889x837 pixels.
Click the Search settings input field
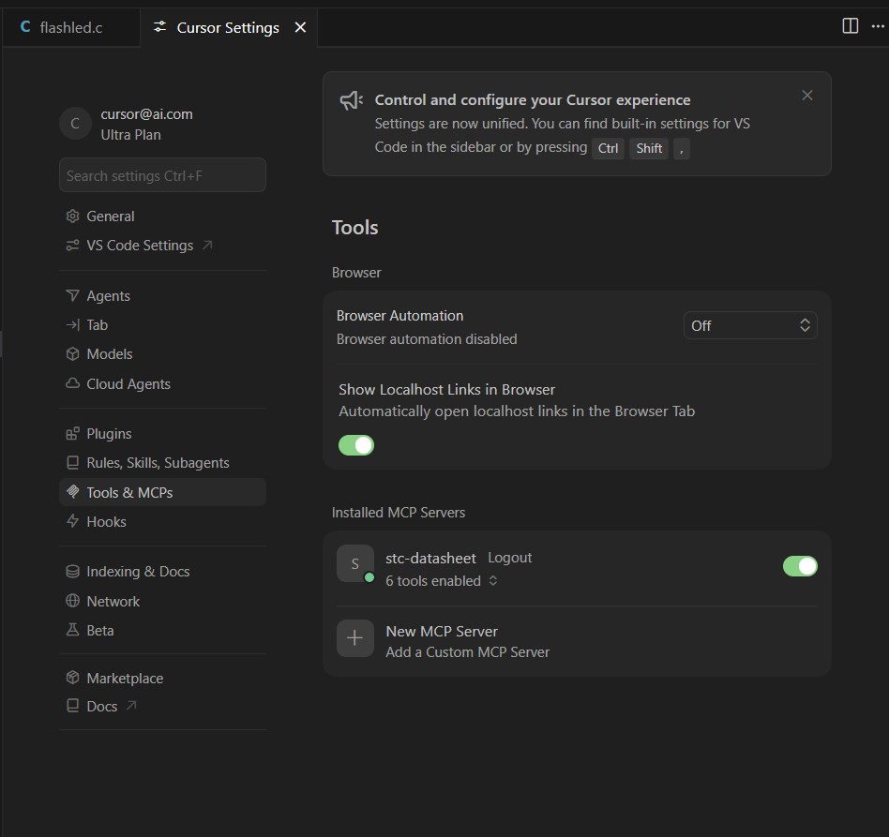(162, 175)
